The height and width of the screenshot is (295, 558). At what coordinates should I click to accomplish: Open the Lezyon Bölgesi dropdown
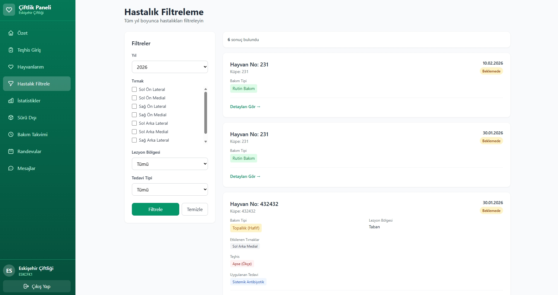pos(170,164)
